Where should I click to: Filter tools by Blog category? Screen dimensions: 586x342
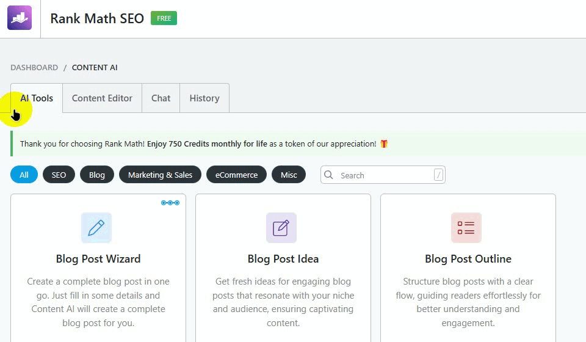coord(97,175)
